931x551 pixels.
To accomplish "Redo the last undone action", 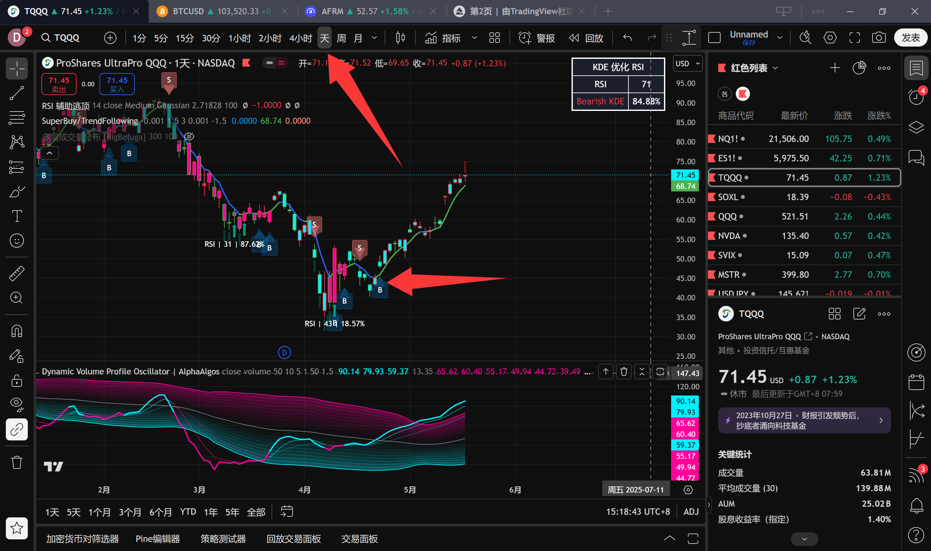I will click(x=652, y=38).
